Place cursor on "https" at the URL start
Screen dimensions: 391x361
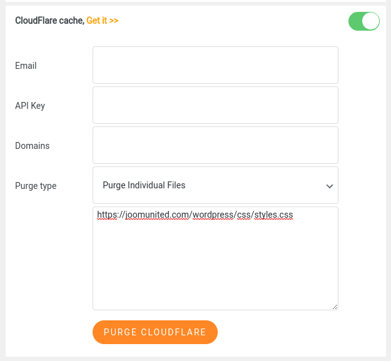tap(107, 215)
